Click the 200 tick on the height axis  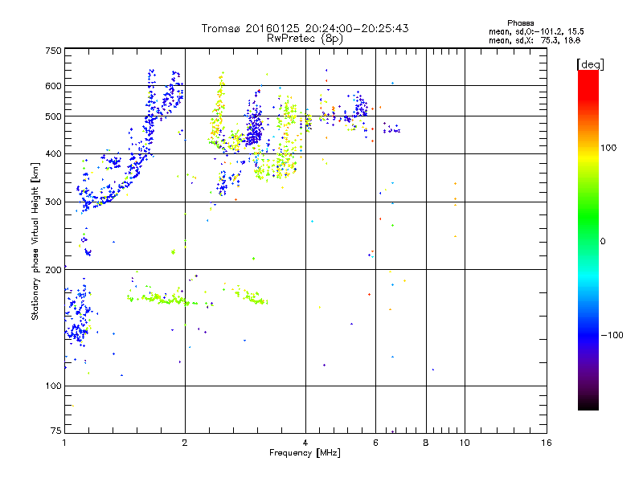[53, 269]
